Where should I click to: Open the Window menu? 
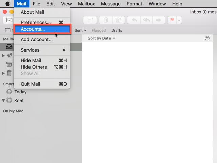click(x=157, y=4)
